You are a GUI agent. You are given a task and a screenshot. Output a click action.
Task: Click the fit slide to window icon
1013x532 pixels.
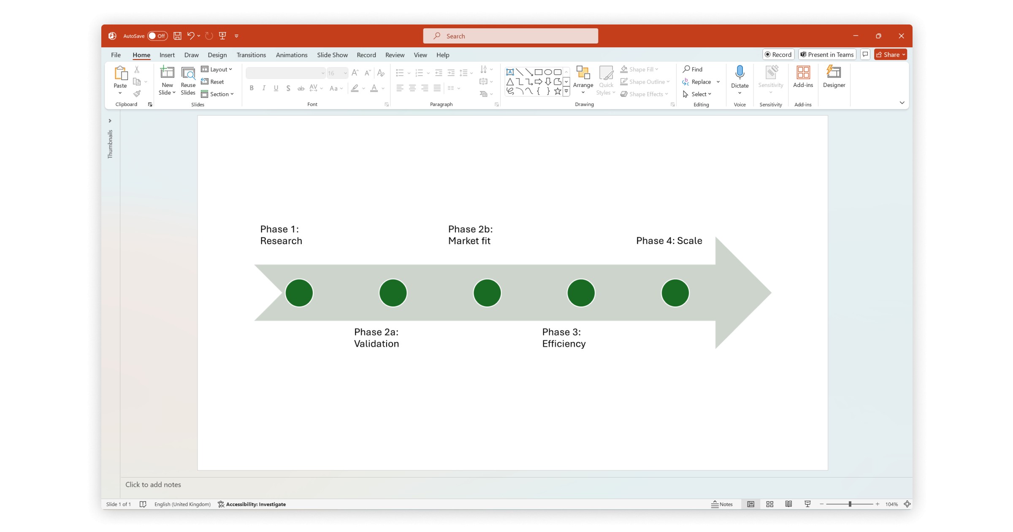point(907,504)
